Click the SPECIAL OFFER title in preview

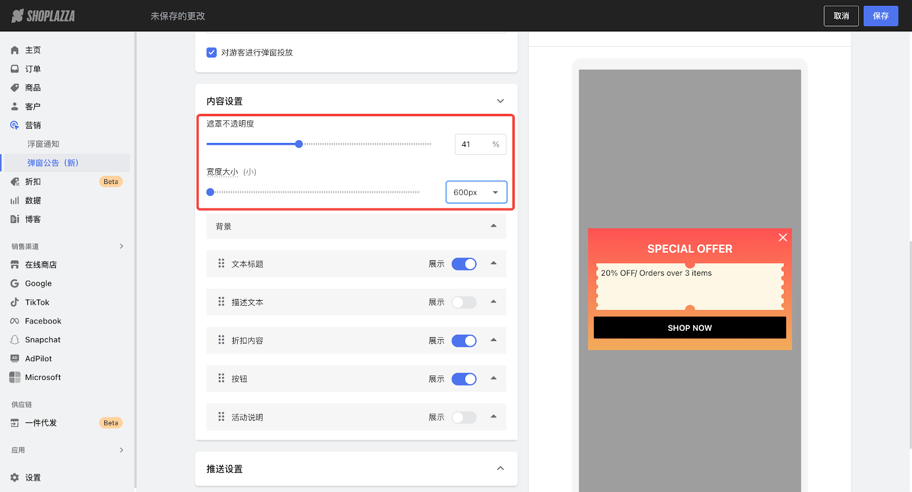tap(690, 249)
